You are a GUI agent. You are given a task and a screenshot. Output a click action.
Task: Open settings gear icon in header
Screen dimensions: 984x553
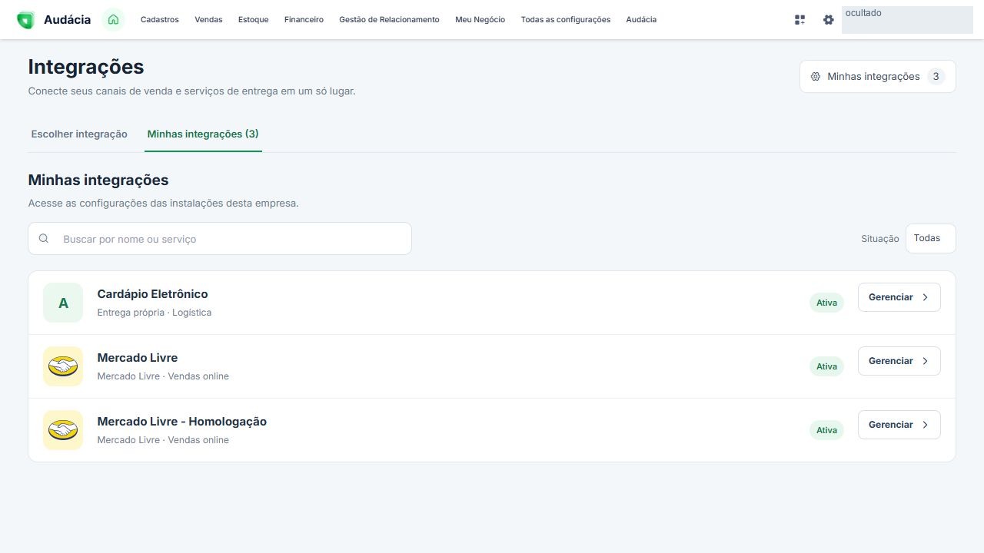click(x=828, y=20)
